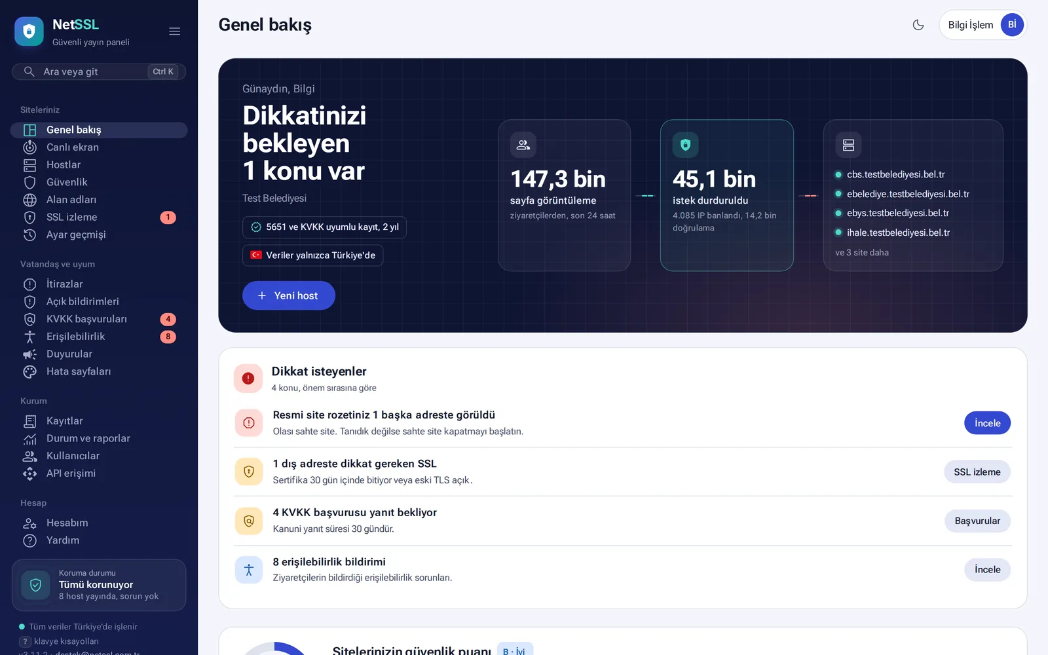Toggle dark mode with the moon icon
The image size is (1048, 655).
point(918,25)
